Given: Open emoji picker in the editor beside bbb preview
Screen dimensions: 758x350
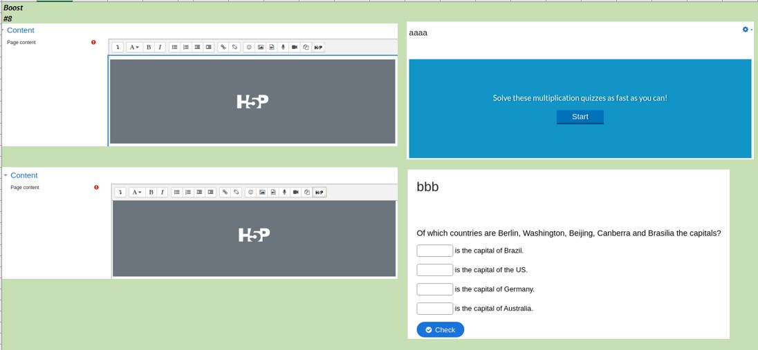Looking at the screenshot, I should click(251, 192).
